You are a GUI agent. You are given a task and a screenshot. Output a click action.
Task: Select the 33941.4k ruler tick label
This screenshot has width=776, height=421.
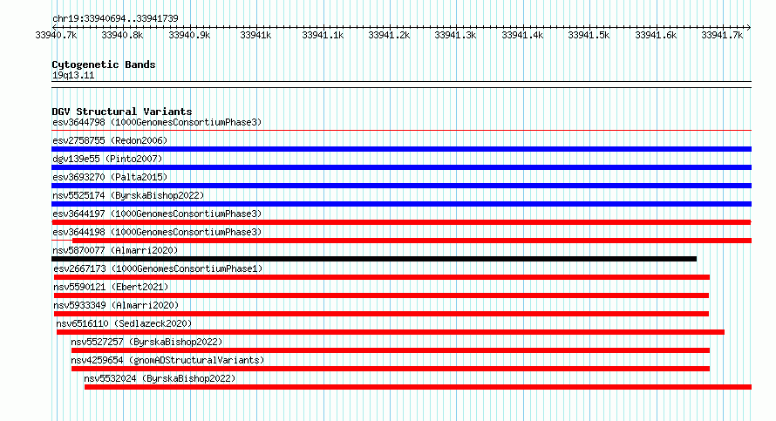[522, 35]
